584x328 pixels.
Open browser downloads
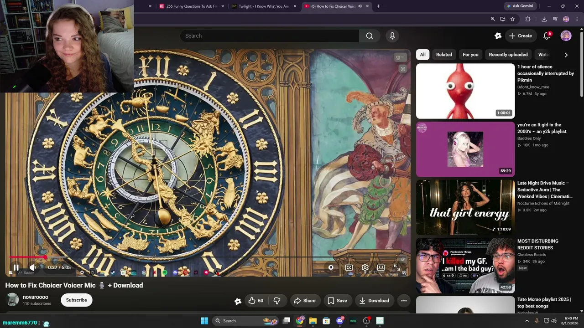(544, 19)
